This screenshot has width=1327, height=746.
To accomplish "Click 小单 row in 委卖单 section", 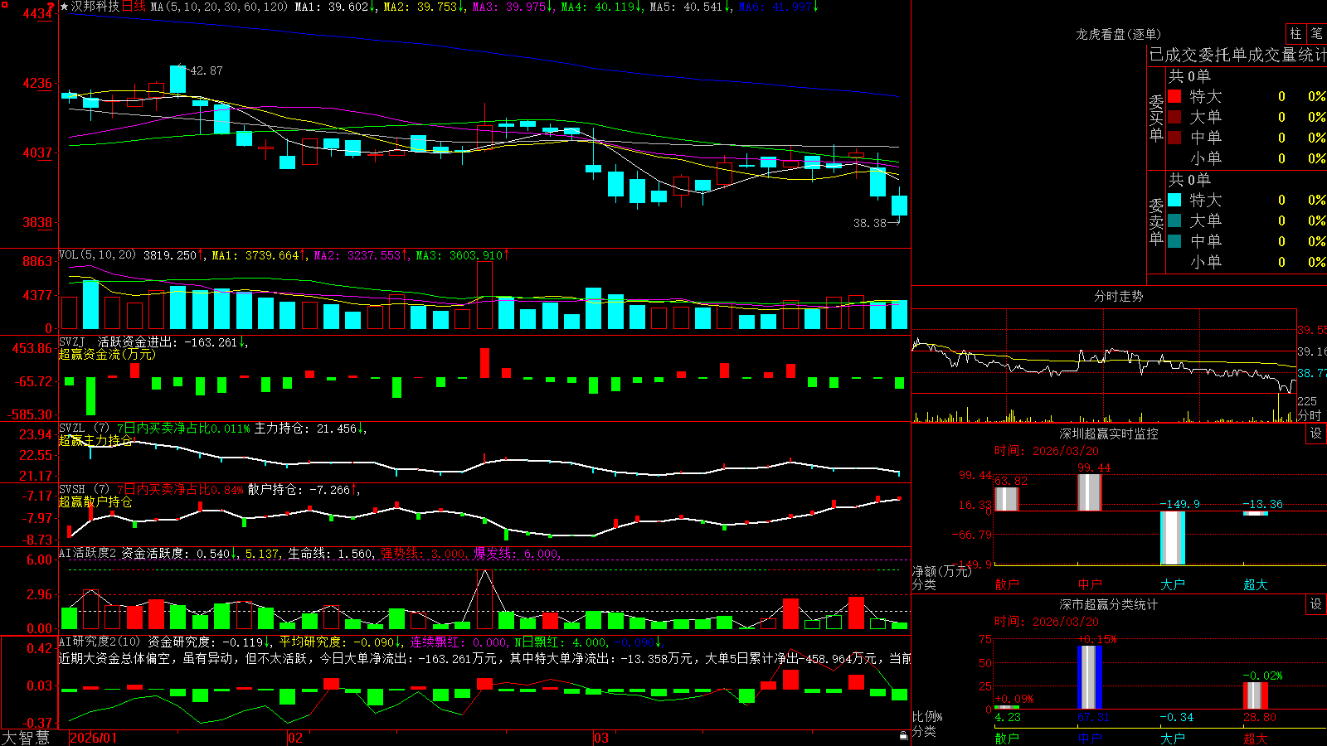I will point(1246,262).
